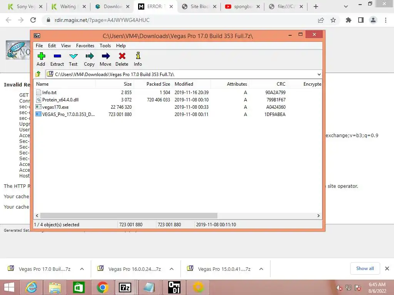The height and width of the screenshot is (295, 394).
Task: Open File Explorer from taskbar
Action: tap(55, 287)
